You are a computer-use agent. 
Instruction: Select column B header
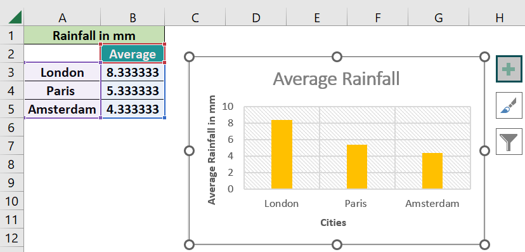tap(133, 18)
